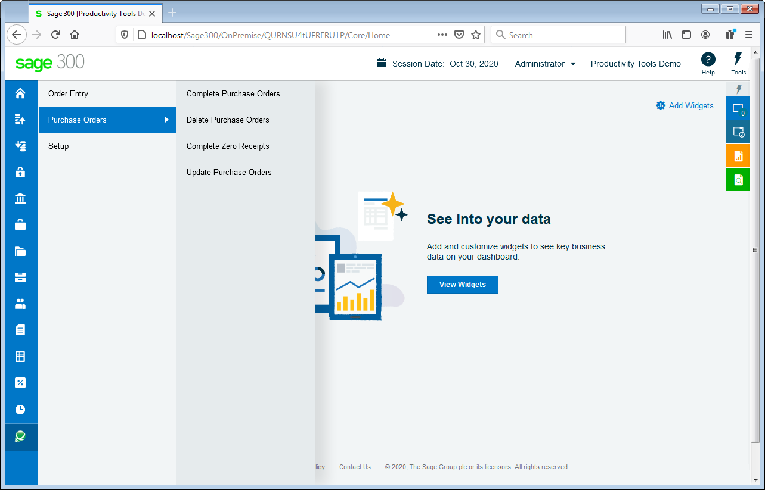Open the sidebar icon with list and down arrow
The width and height of the screenshot is (765, 490).
point(20,146)
